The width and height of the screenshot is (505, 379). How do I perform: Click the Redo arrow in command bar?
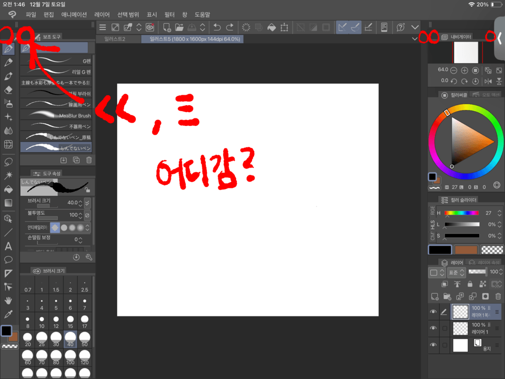(x=230, y=27)
